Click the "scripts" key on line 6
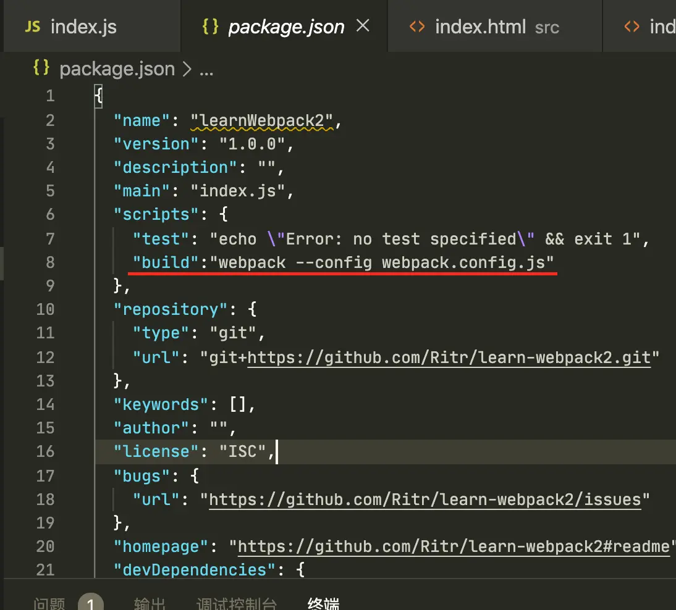 click(x=156, y=214)
